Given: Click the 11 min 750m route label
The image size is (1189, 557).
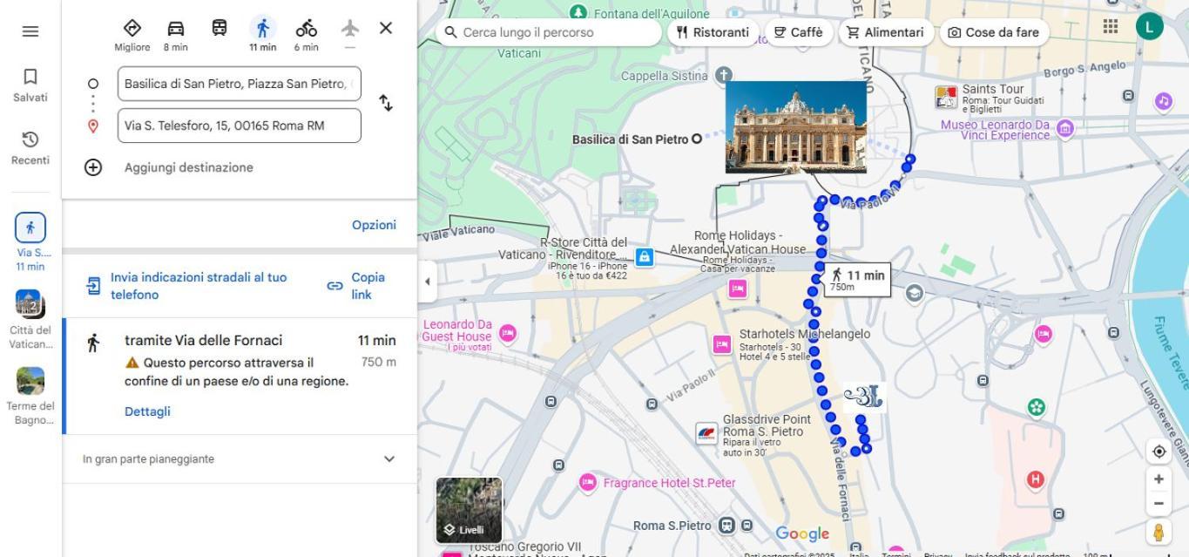Looking at the screenshot, I should [x=857, y=279].
